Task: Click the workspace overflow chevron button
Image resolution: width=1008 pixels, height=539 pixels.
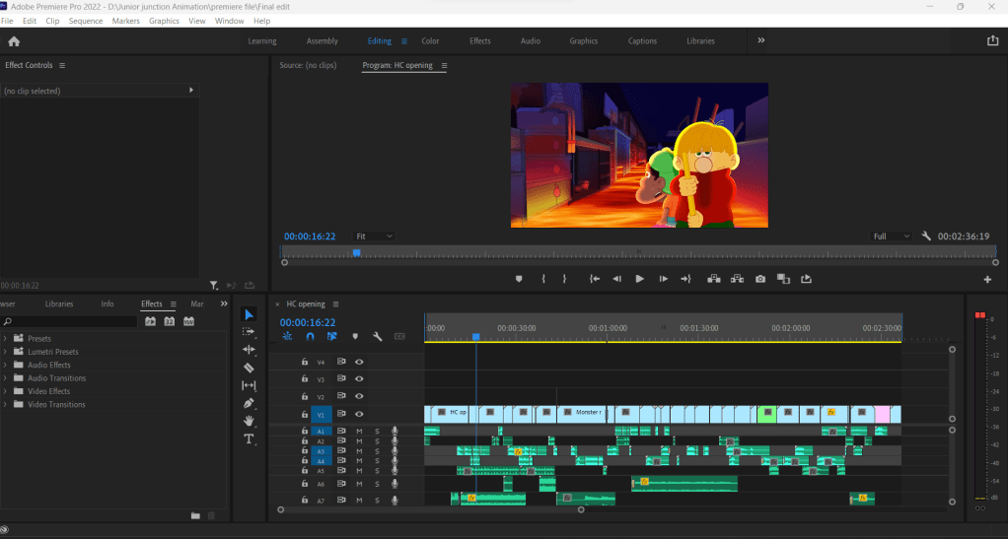Action: pos(760,41)
